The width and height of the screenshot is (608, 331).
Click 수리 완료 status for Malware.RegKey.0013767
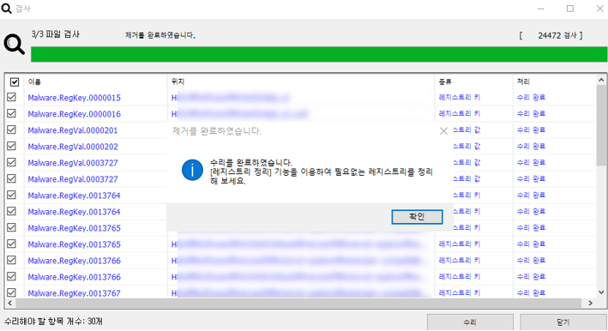(531, 292)
